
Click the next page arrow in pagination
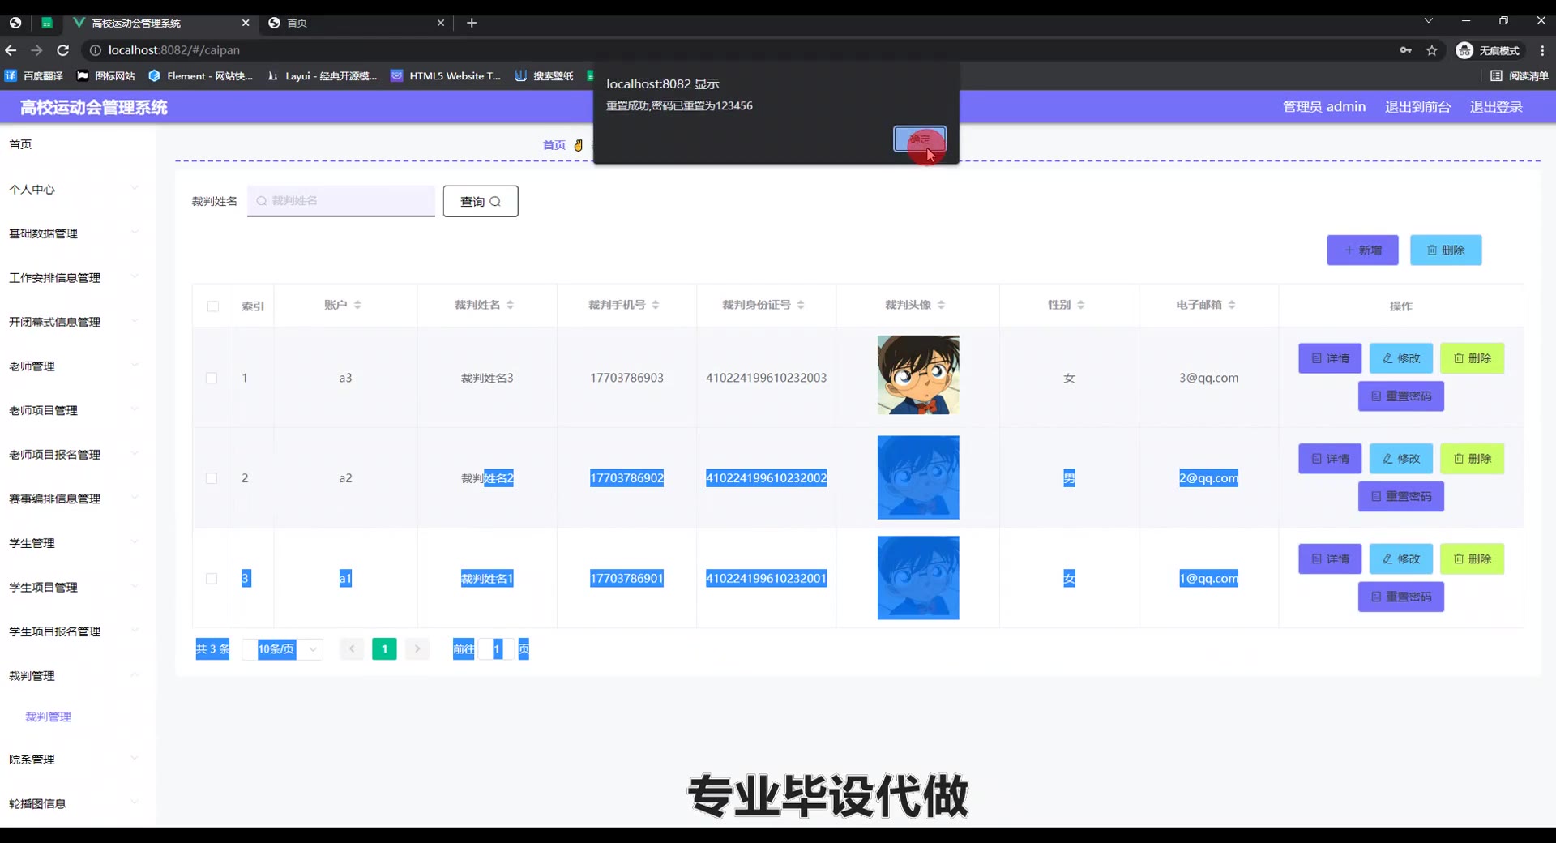pos(417,649)
